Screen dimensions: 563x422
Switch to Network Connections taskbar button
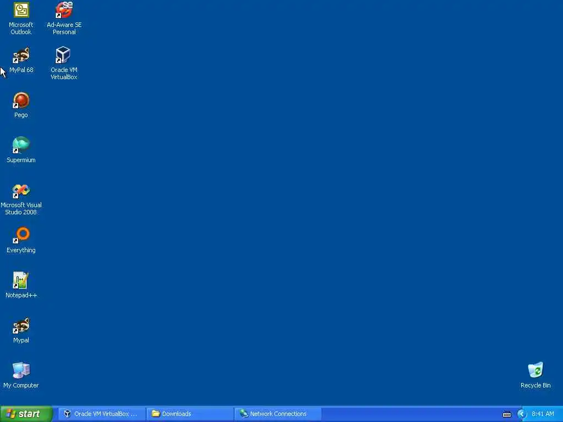click(278, 414)
